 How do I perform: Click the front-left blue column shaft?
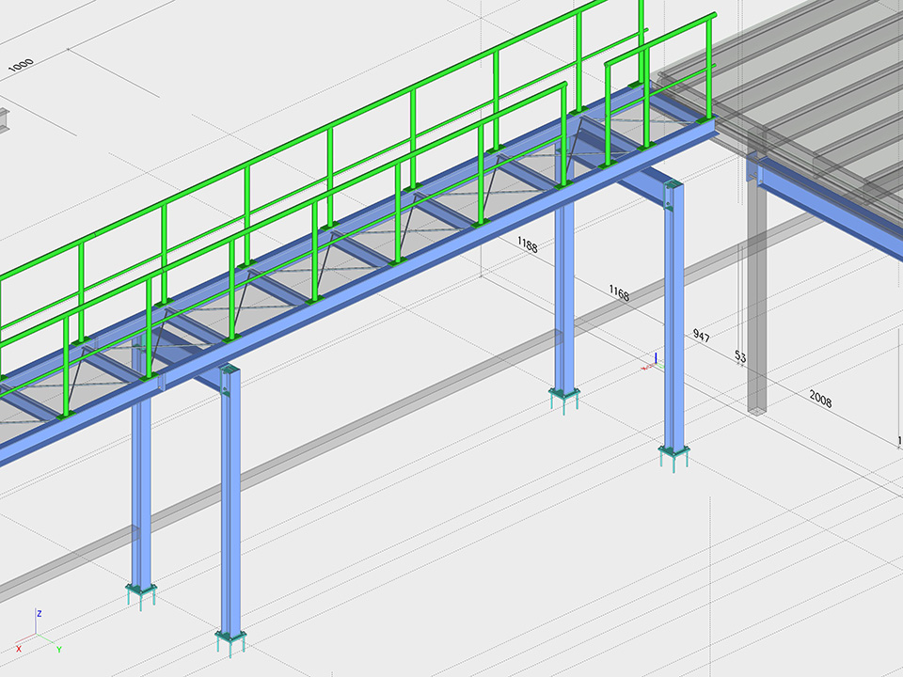point(230,508)
